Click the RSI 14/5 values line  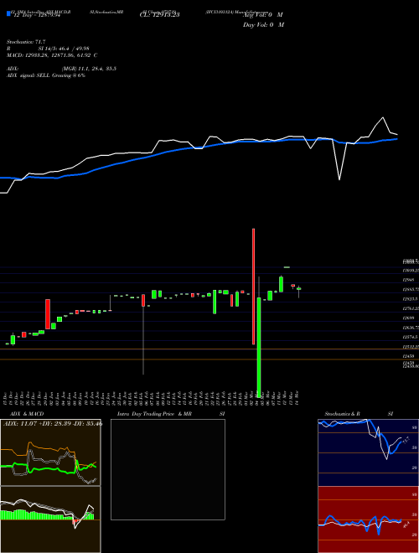tap(49, 49)
